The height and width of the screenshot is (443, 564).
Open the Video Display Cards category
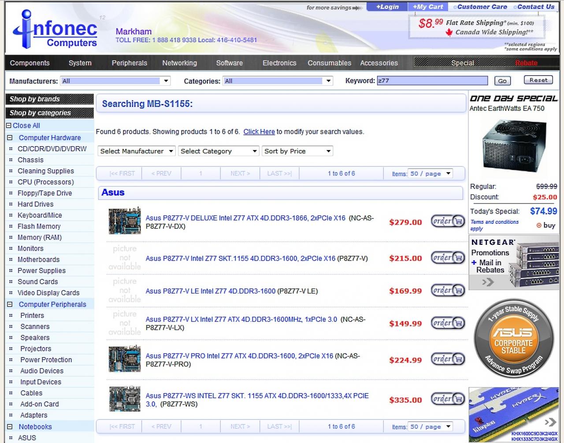(48, 292)
